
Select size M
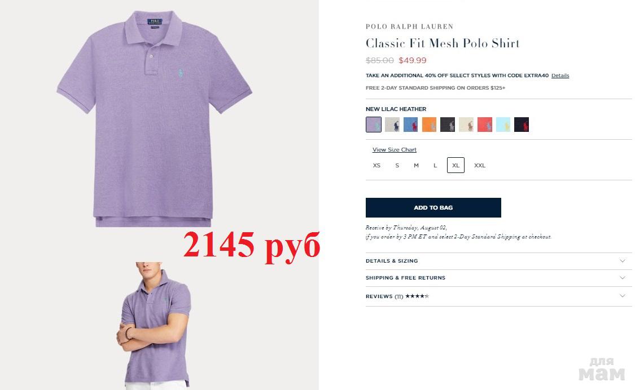[416, 166]
